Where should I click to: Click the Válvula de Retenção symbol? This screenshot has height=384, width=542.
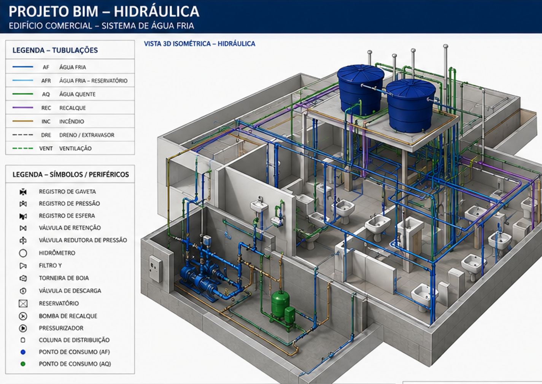(23, 228)
